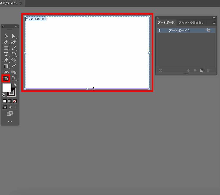220x195 pixels.
Task: Select the Eraser tool
Action: click(6, 60)
